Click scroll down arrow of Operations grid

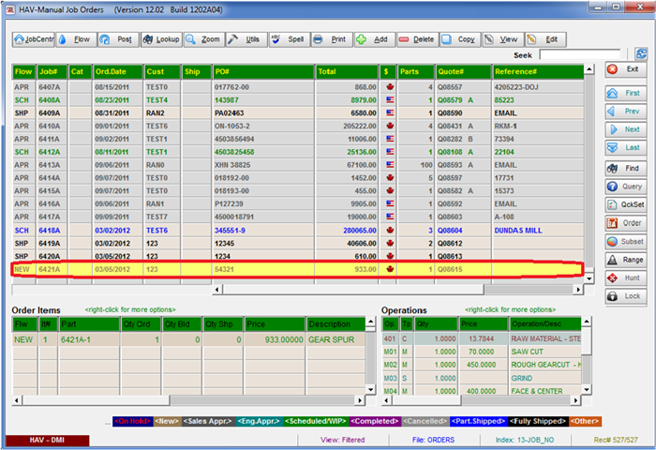587,390
